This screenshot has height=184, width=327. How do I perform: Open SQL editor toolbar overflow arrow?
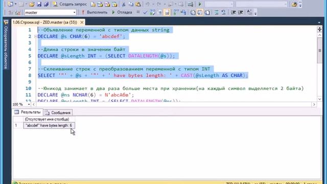point(255,13)
